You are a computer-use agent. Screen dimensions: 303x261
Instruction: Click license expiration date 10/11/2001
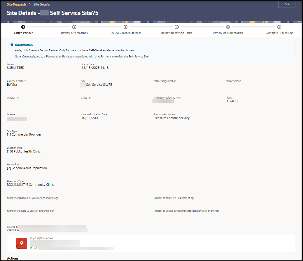tap(90, 118)
